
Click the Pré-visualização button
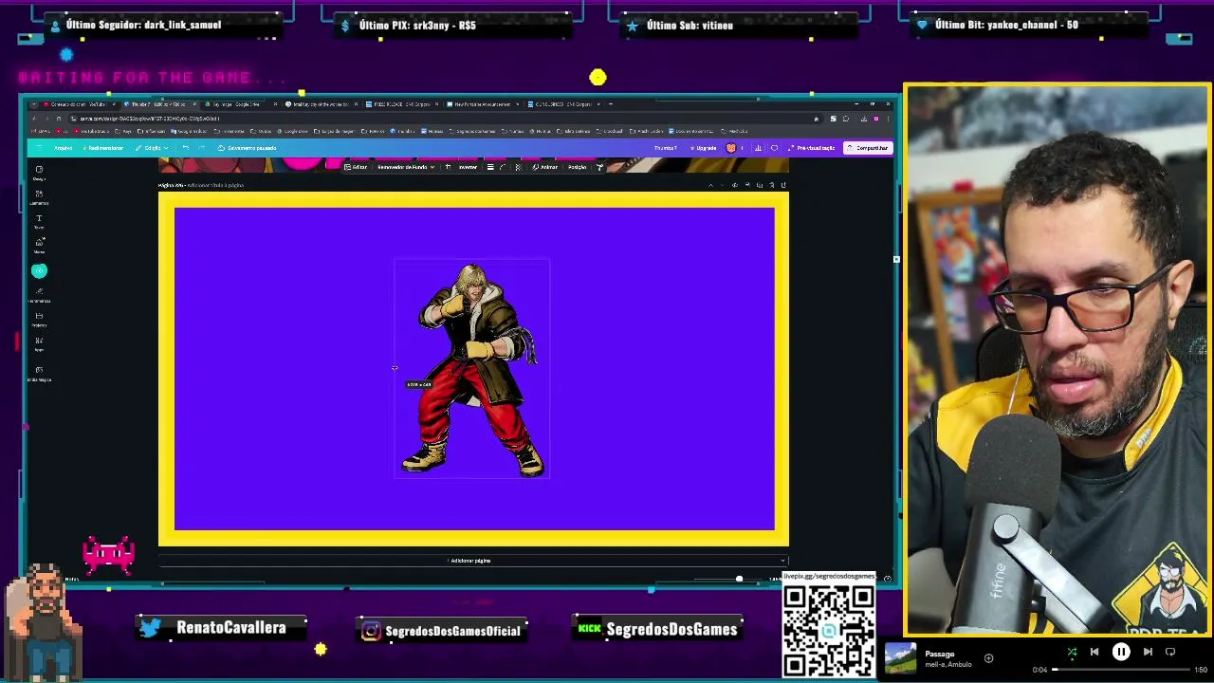coord(812,148)
